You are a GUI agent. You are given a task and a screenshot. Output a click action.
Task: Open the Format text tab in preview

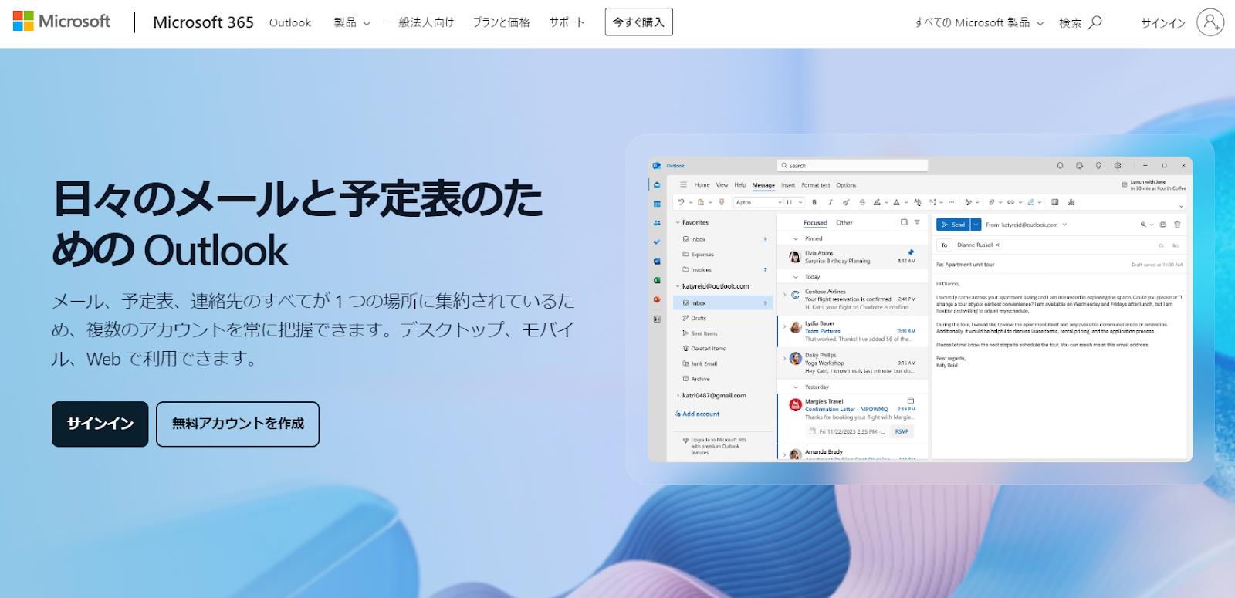click(816, 185)
